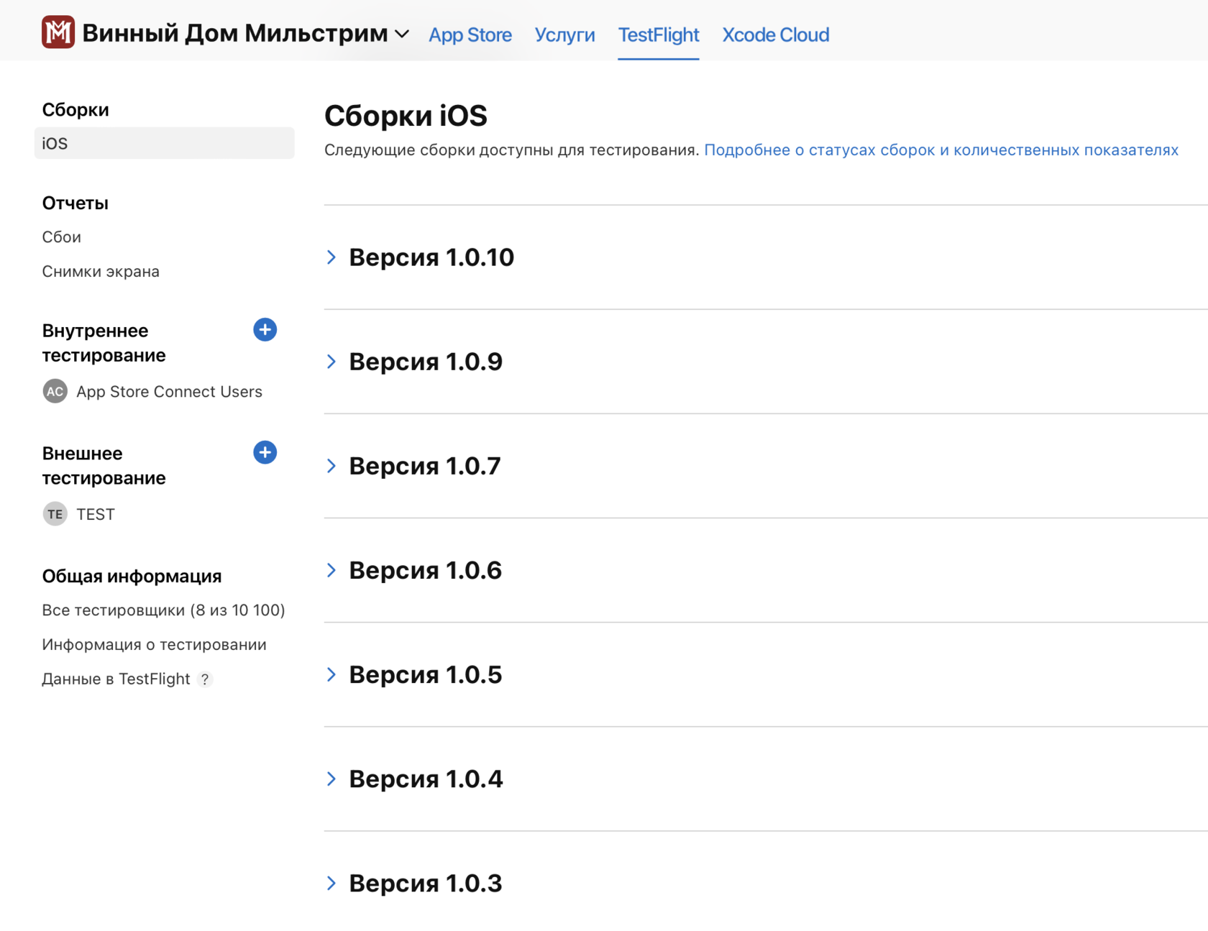Expand Версия 1.0.7 builds

point(331,466)
